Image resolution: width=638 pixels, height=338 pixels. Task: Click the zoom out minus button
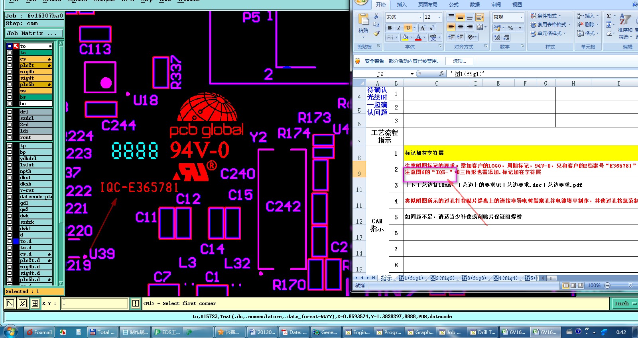(x=607, y=285)
